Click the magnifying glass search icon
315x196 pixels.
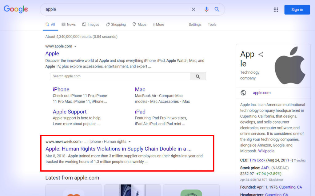217,9
